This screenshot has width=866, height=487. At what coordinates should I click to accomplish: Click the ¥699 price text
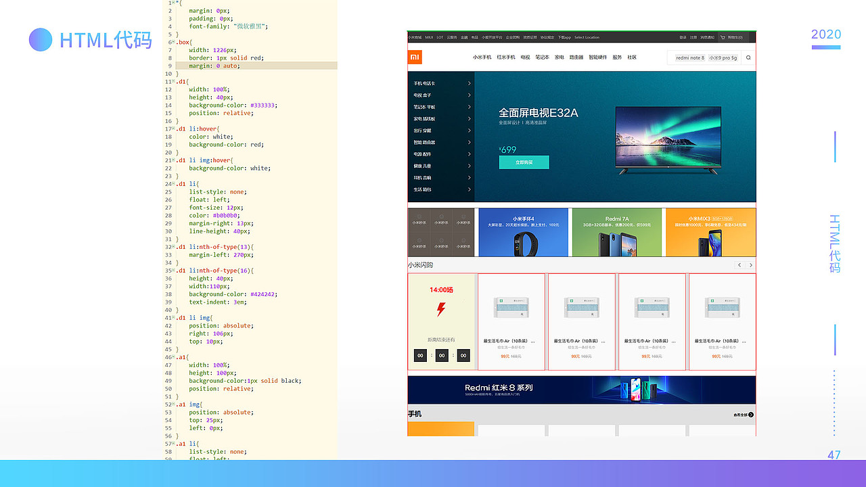[507, 149]
